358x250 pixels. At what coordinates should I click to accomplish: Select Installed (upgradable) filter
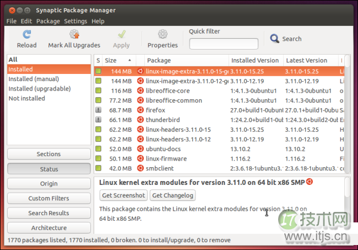49,88
